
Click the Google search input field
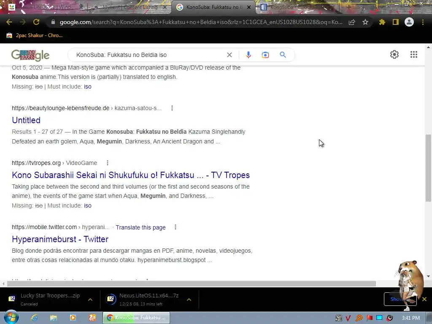point(149,55)
